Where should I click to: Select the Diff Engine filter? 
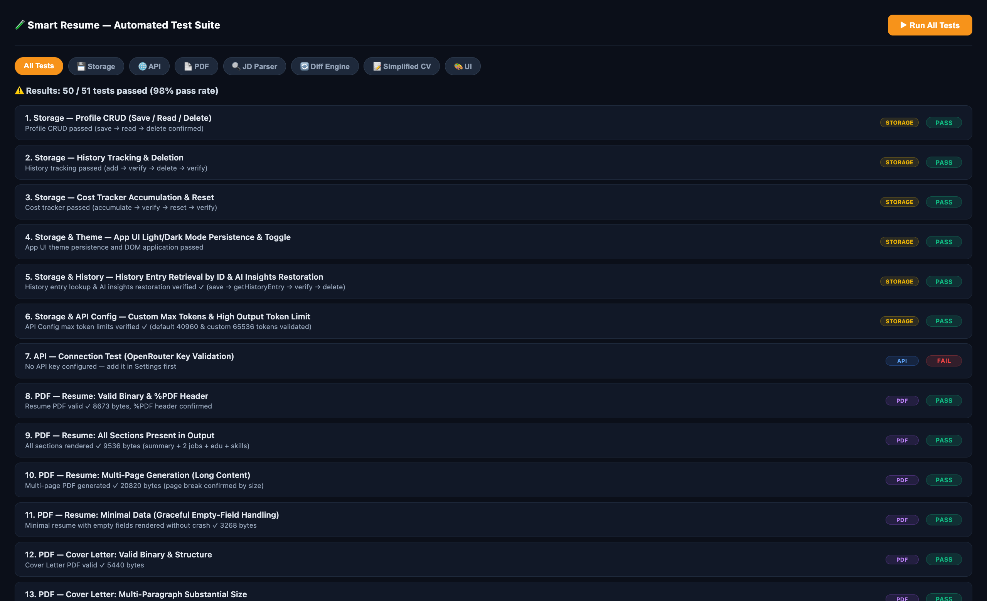coord(325,66)
